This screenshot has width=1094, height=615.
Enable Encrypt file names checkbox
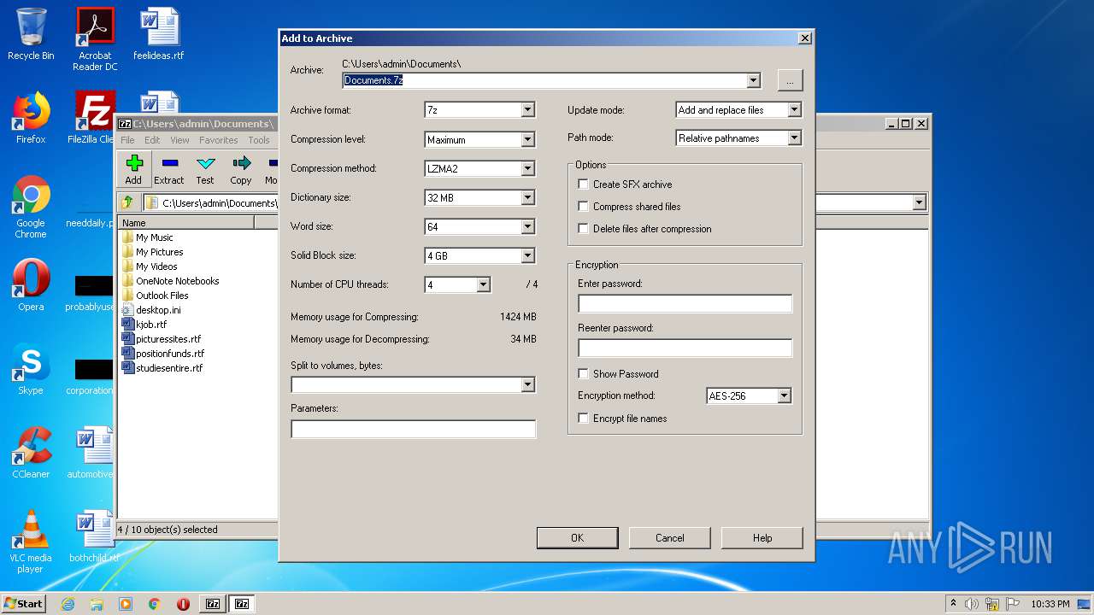click(584, 419)
